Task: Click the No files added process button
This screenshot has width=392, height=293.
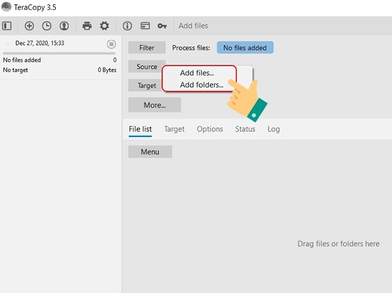Action: (245, 47)
